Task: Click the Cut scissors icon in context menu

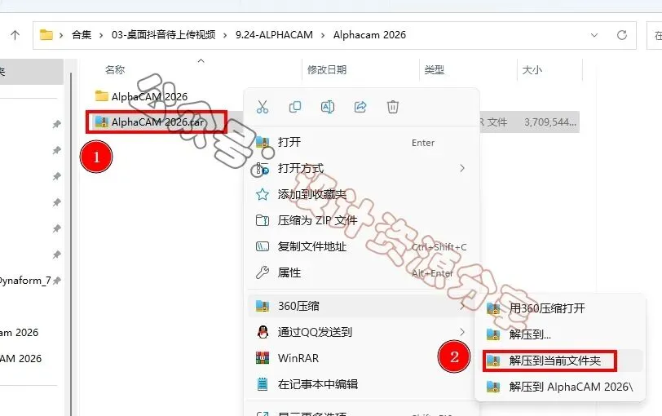Action: click(x=263, y=107)
